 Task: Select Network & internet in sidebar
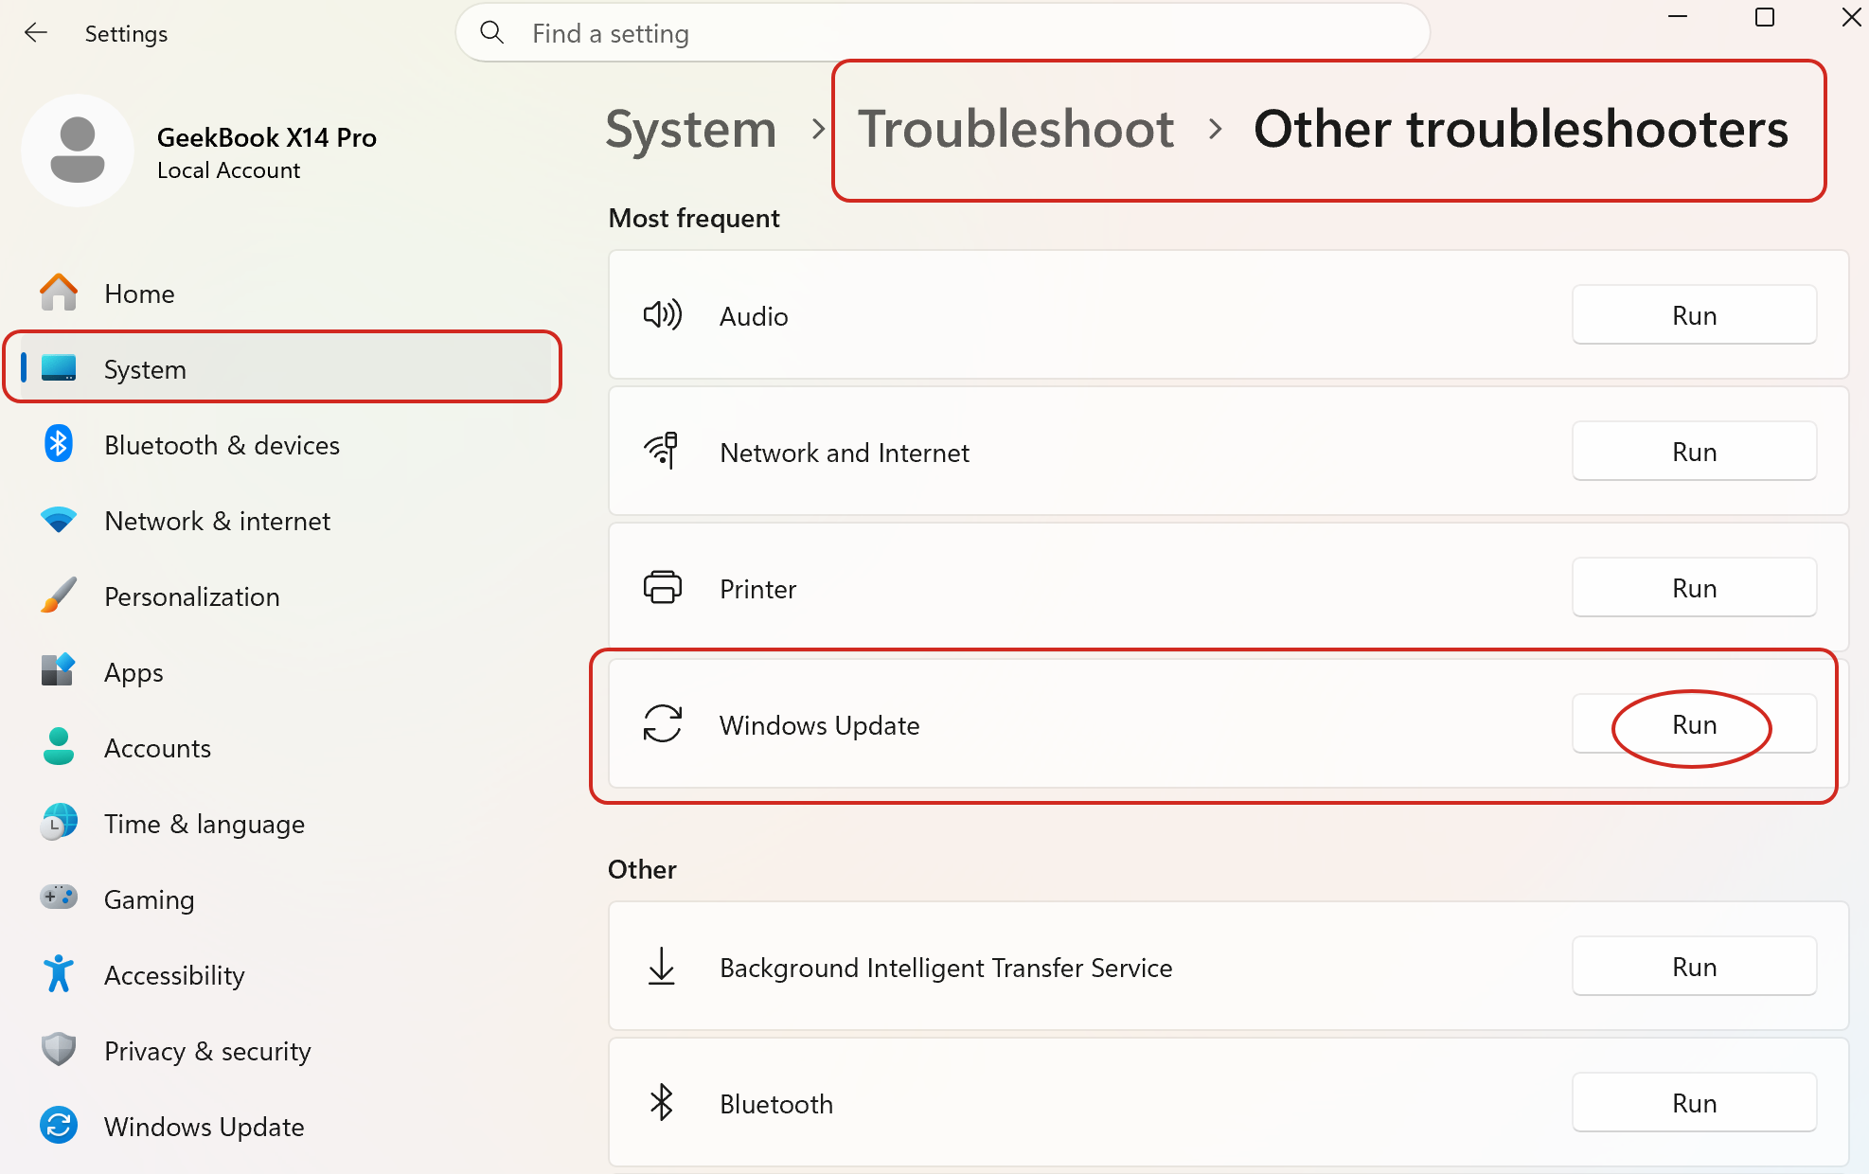click(x=217, y=521)
